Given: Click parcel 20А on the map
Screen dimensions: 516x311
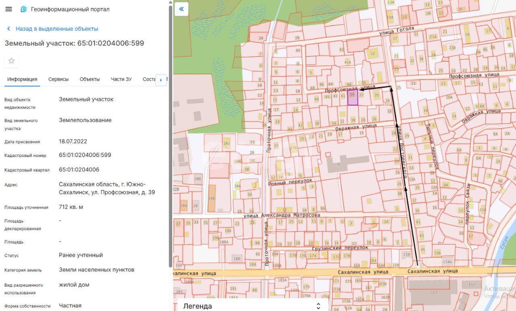Looking at the screenshot, I should click(184, 205).
